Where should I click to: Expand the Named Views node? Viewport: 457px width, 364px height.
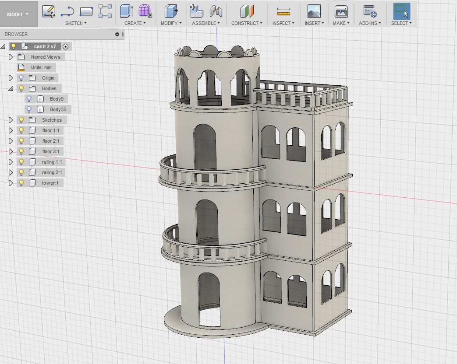(x=11, y=57)
